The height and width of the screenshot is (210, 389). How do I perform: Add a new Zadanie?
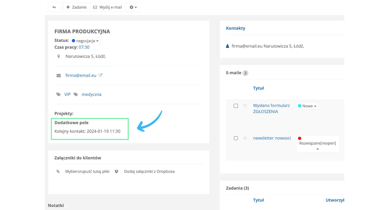pos(77,7)
